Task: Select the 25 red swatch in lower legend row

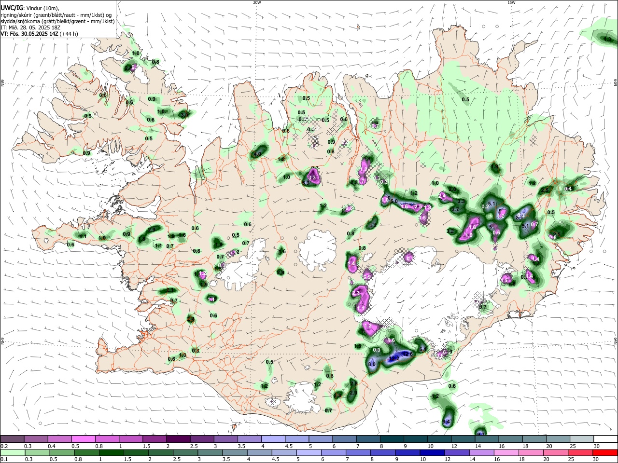Action: click(x=580, y=452)
